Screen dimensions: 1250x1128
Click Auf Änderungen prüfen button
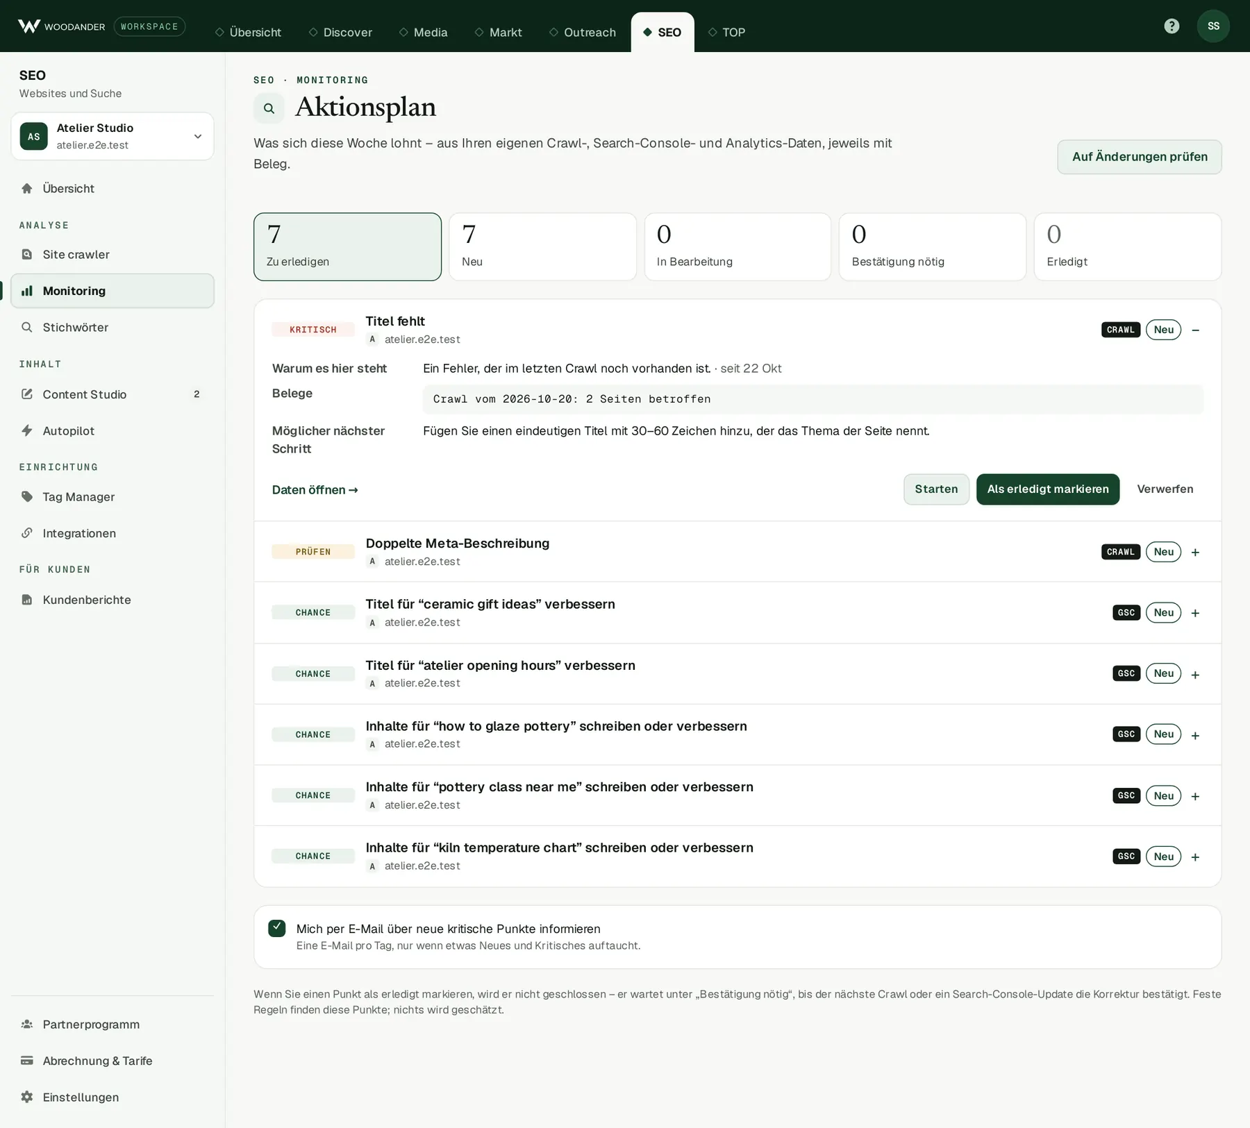[x=1140, y=157]
